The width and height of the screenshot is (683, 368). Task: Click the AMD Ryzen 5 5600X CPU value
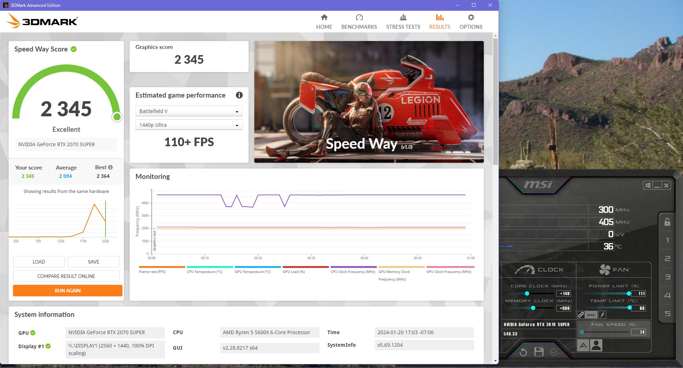tap(269, 332)
